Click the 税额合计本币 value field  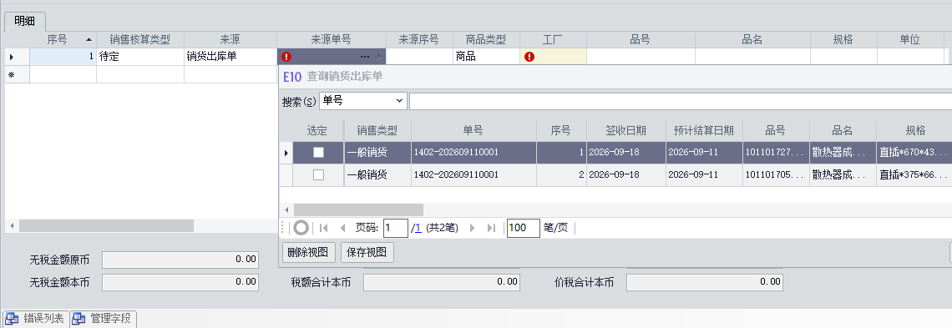[442, 282]
